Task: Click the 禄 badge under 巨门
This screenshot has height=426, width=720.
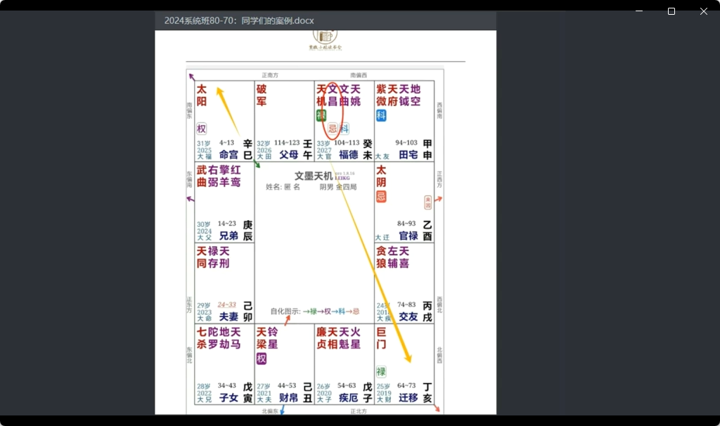Action: pyautogui.click(x=381, y=371)
